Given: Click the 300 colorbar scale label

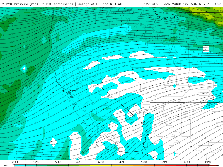Looking at the screenshot, I should pos(58,162).
